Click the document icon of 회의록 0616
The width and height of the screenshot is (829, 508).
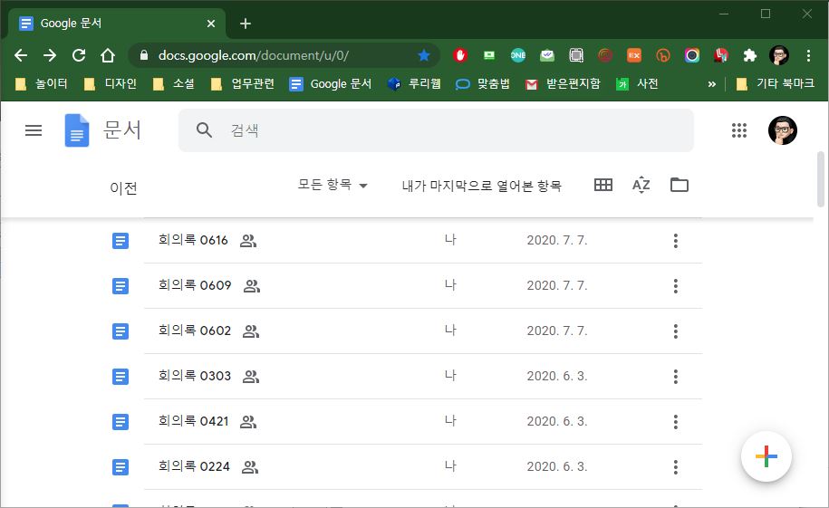120,241
